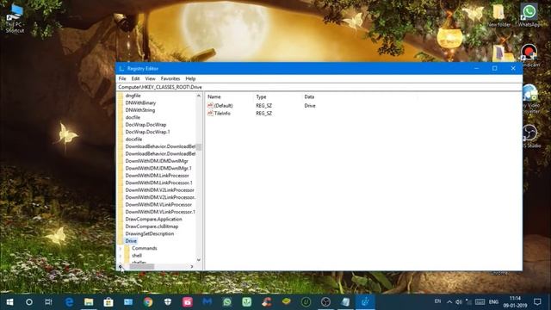Select DownlWithIDM.LinkProcessor.1 key
Viewport: 551px width, 310px height.
(158, 183)
